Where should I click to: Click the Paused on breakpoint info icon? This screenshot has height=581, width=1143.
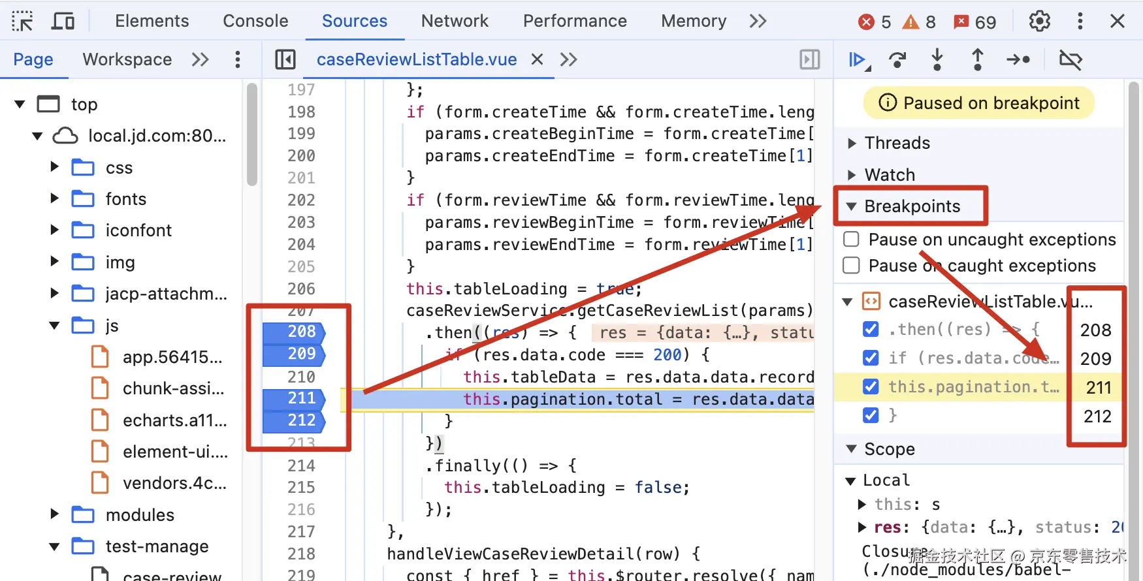coord(888,102)
